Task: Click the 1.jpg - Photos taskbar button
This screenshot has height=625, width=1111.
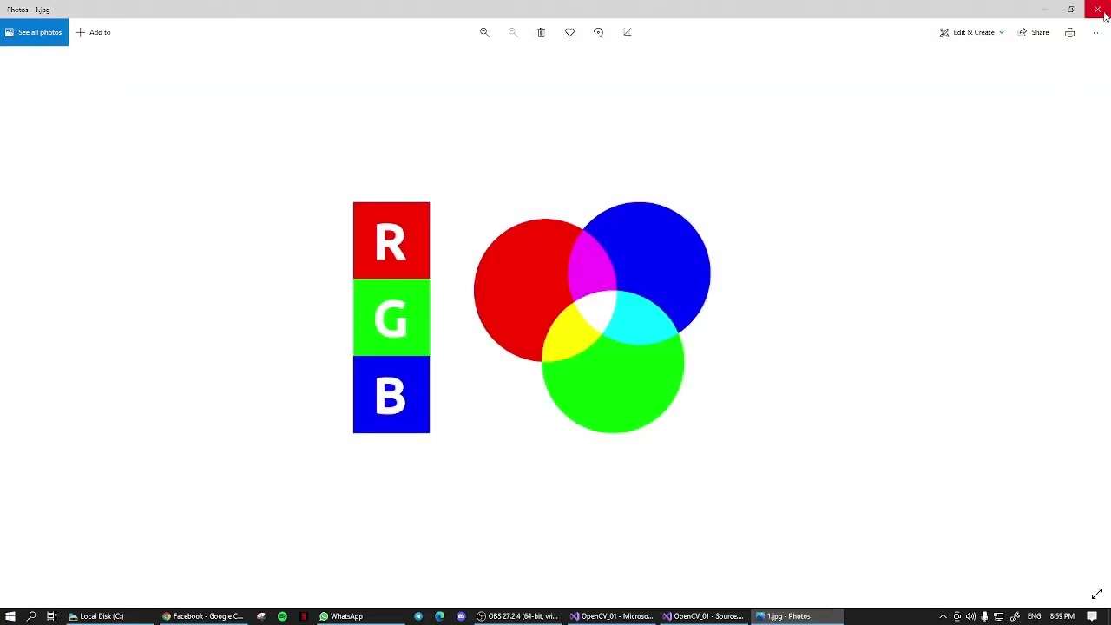Action: click(x=797, y=616)
